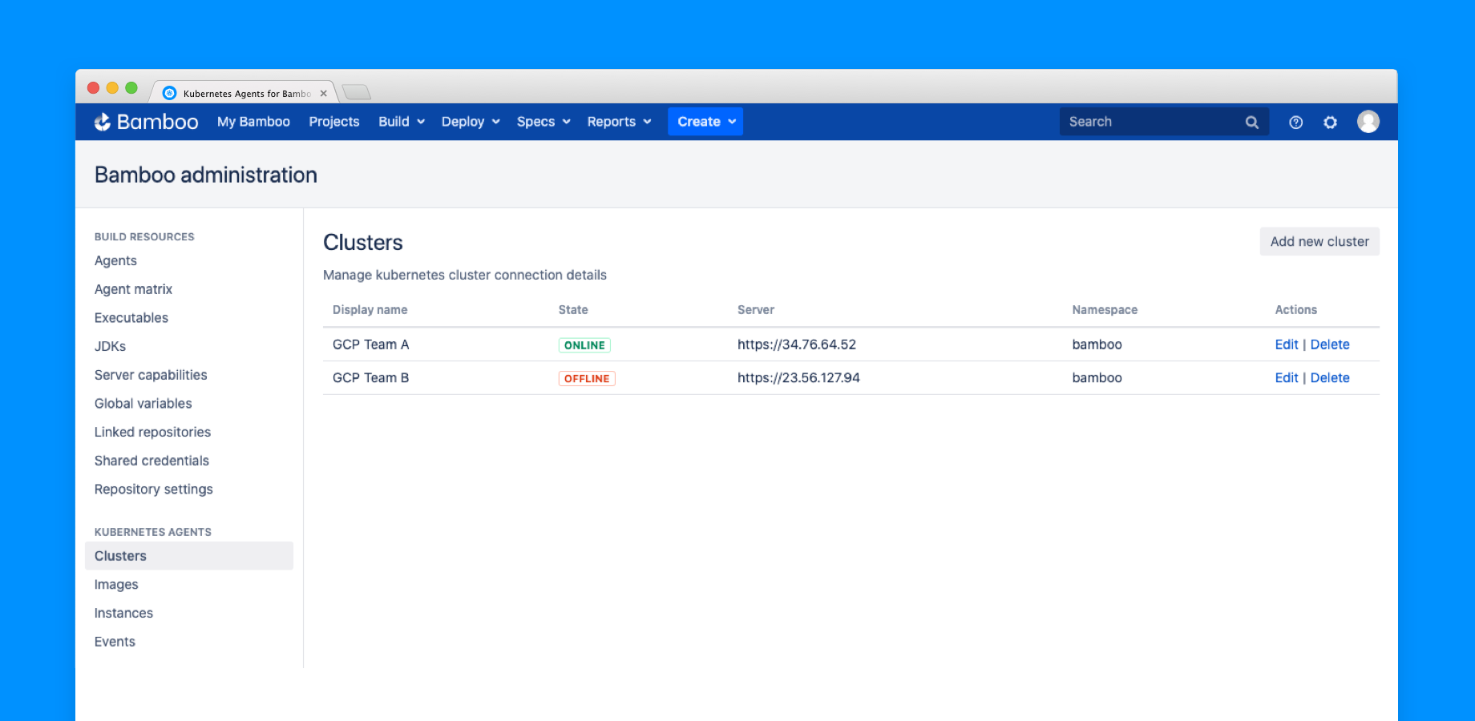The width and height of the screenshot is (1475, 721).
Task: Open the help question mark icon
Action: tap(1295, 123)
